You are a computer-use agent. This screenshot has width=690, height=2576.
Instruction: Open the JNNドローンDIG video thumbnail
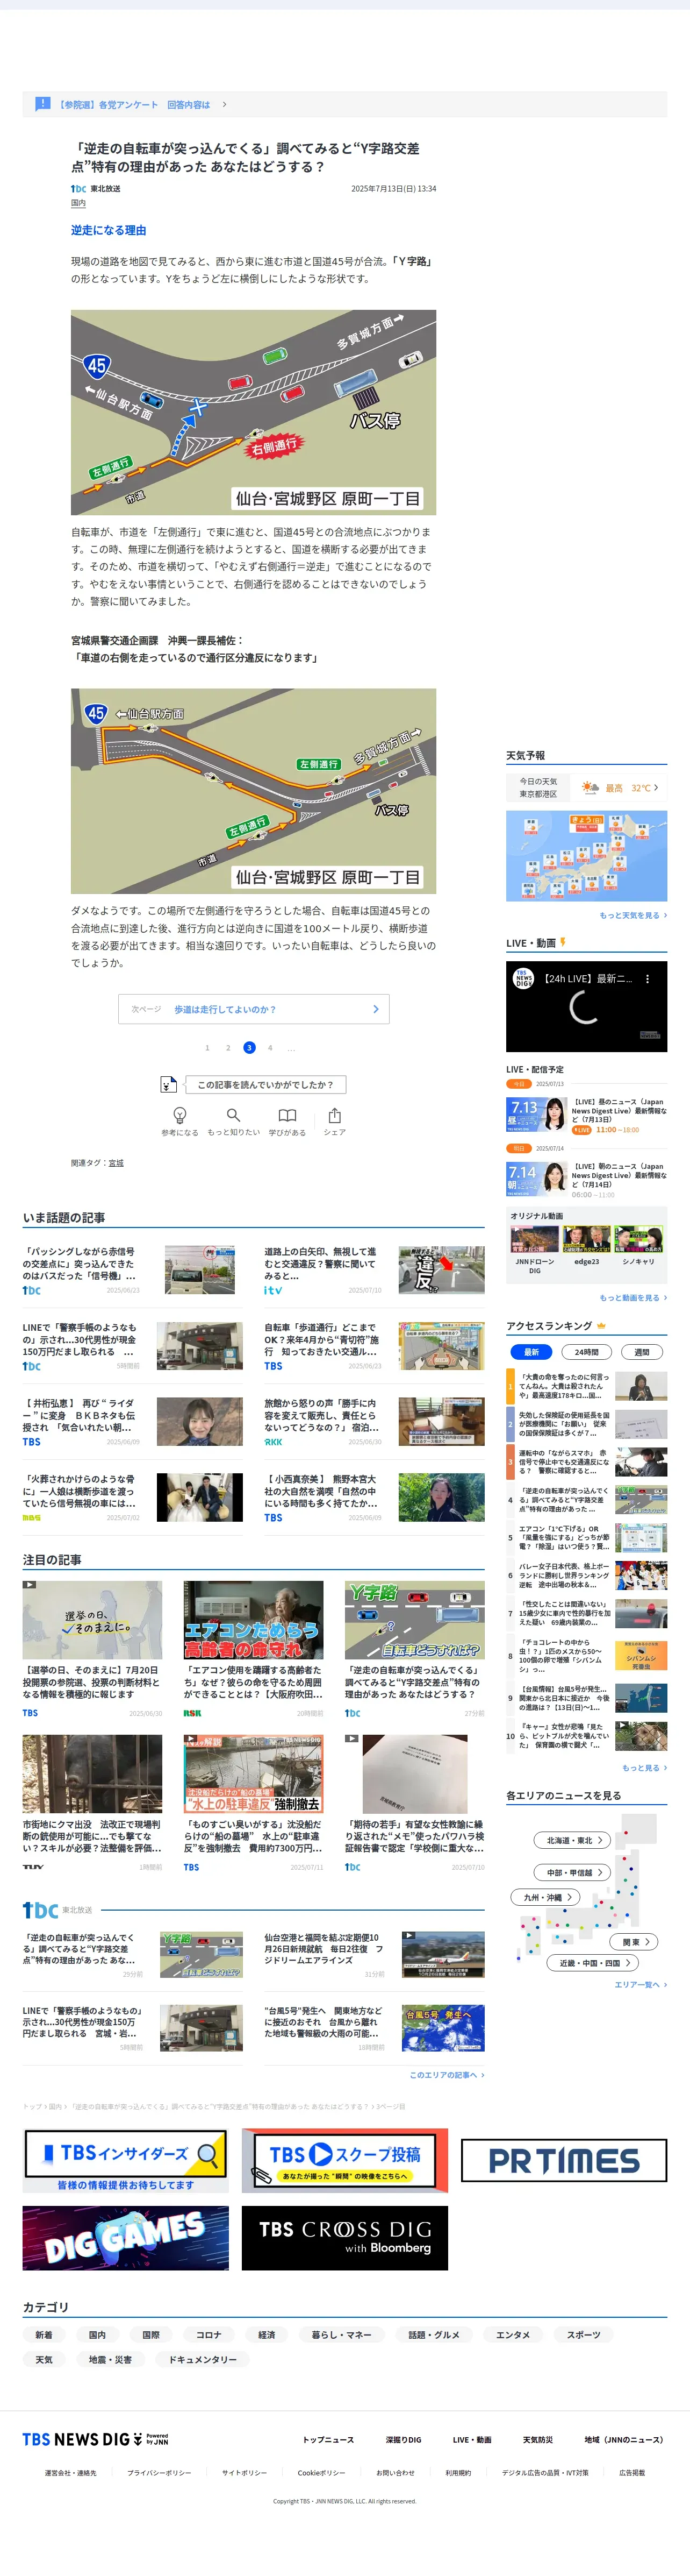[x=534, y=1240]
